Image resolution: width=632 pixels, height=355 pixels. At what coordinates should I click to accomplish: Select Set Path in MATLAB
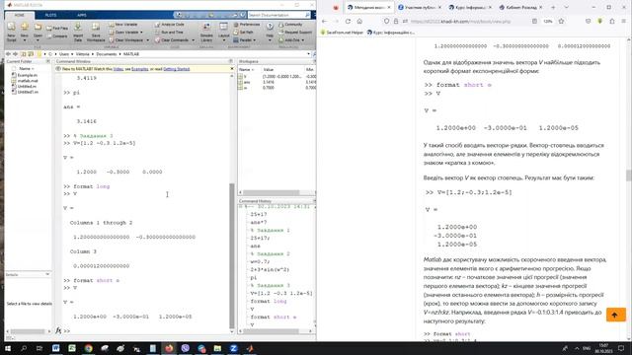click(x=243, y=33)
